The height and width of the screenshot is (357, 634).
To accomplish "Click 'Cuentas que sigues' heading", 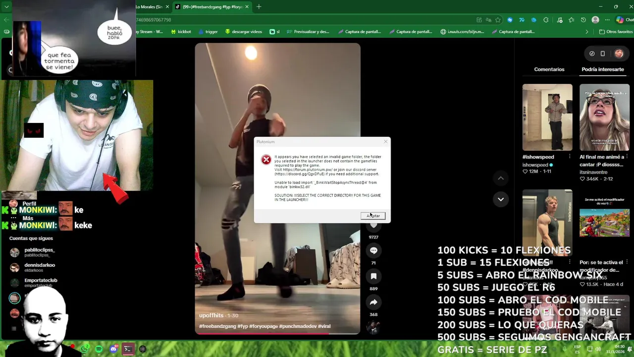I will [x=31, y=238].
